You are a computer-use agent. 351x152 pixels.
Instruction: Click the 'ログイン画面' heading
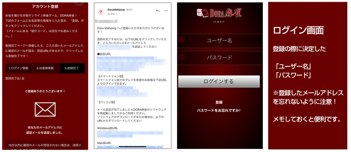pyautogui.click(x=298, y=31)
